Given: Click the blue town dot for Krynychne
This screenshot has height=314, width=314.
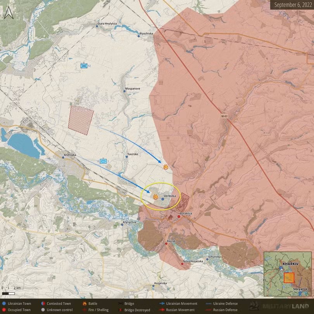Looking at the screenshot, I should point(122,225).
